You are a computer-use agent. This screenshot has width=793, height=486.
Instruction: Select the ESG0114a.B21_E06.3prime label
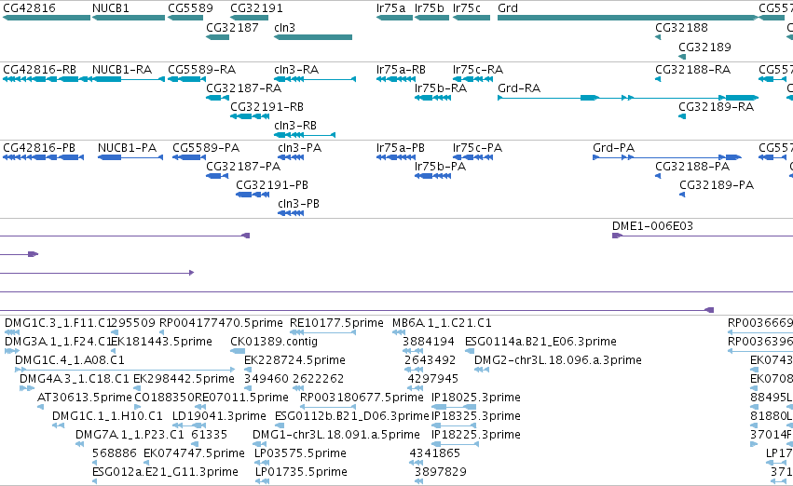click(x=540, y=342)
